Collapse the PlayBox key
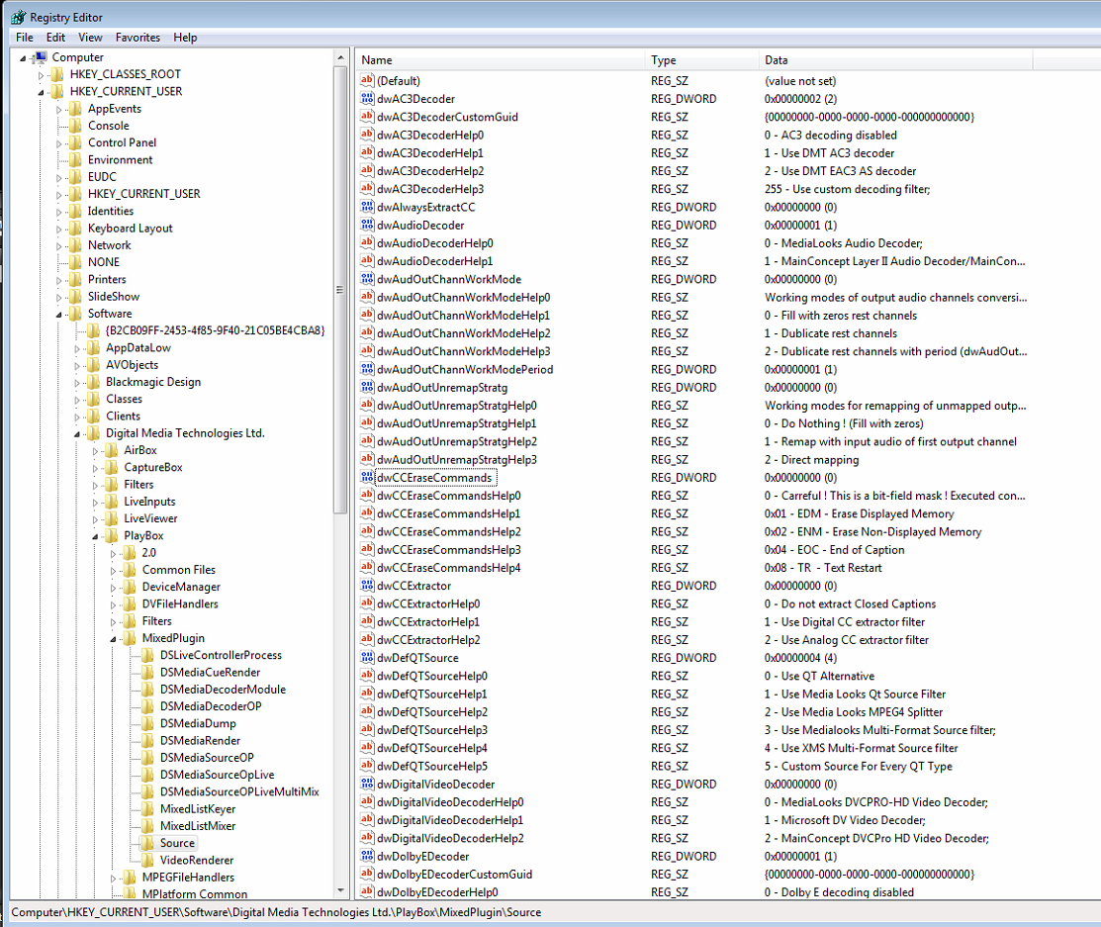The width and height of the screenshot is (1101, 927). point(96,536)
